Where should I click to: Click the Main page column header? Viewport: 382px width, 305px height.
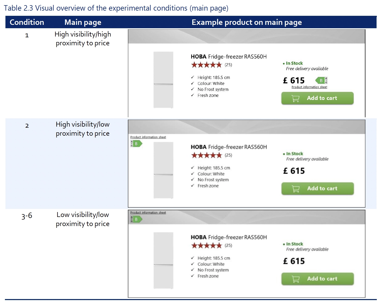[x=83, y=22]
